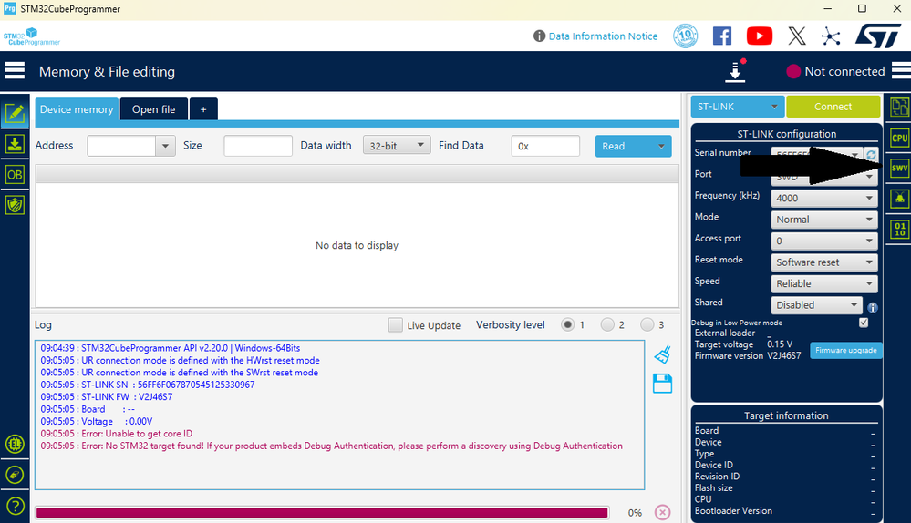Viewport: 911px width, 523px height.
Task: Switch to the Device memory tab
Action: click(x=77, y=109)
